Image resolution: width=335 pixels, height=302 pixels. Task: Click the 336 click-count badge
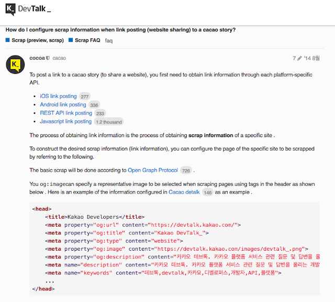[94, 105]
